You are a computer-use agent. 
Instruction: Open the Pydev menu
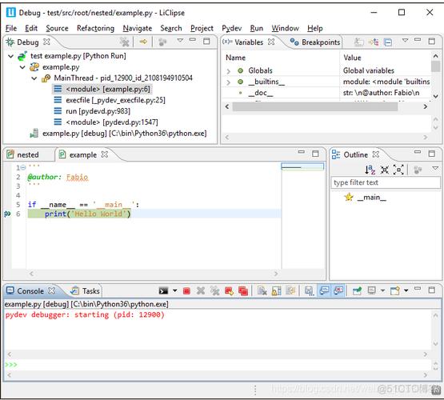point(232,28)
